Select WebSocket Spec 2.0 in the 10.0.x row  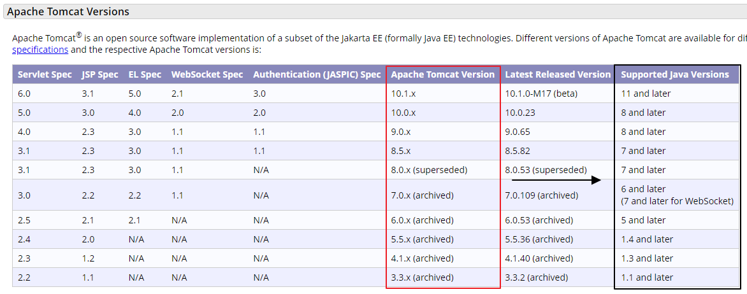point(177,113)
